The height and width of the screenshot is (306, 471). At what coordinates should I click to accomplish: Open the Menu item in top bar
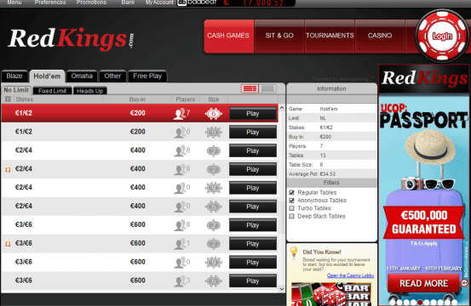(x=14, y=3)
